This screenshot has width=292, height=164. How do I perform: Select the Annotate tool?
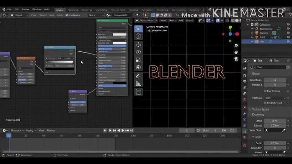[x=138, y=76]
